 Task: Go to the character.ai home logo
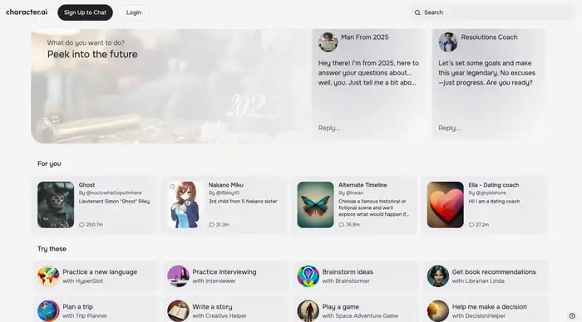coord(27,12)
